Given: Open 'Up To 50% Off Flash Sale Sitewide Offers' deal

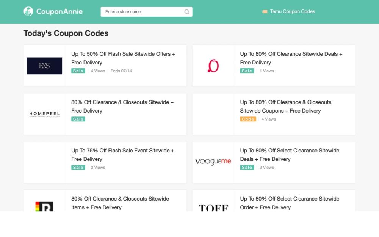Looking at the screenshot, I should (x=123, y=58).
